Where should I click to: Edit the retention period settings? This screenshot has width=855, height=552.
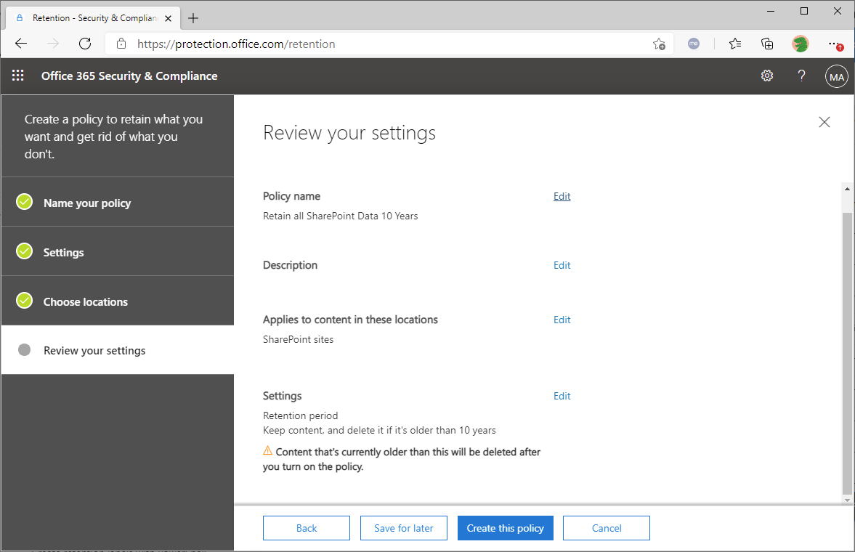pos(562,396)
